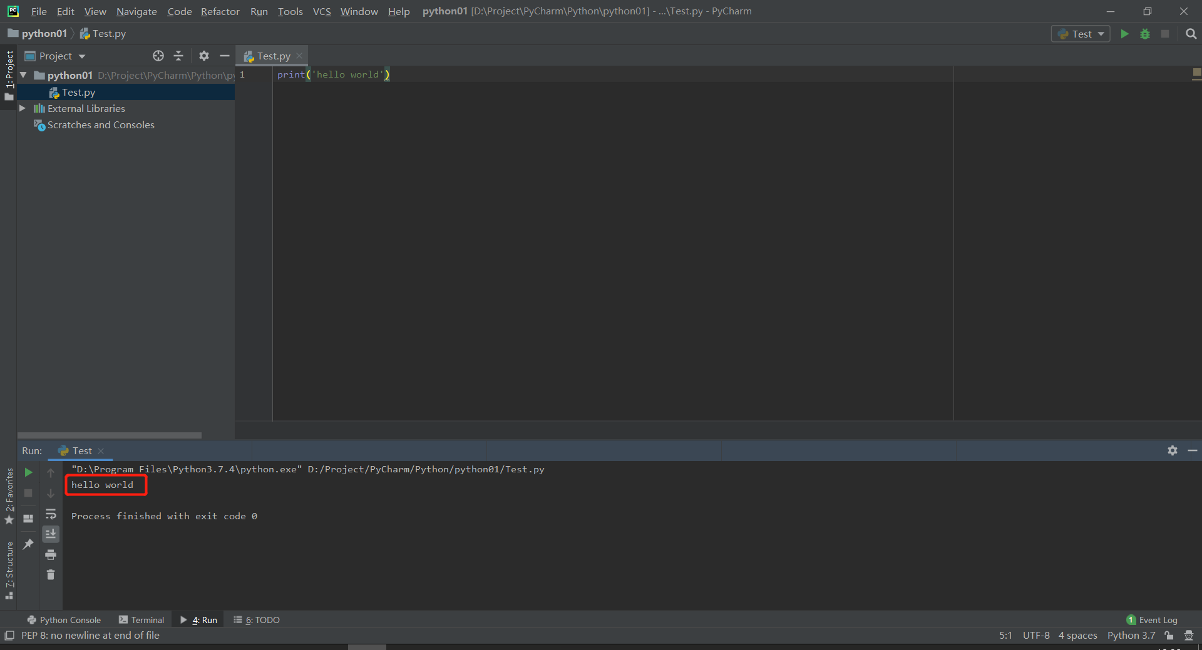This screenshot has width=1202, height=650.
Task: Open Project panel settings gear
Action: [x=204, y=56]
